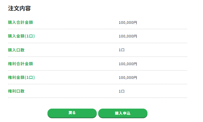This screenshot has height=122, width=203.
Task: Click the dotted divider under 購入金額(1口)
Action: (97, 43)
